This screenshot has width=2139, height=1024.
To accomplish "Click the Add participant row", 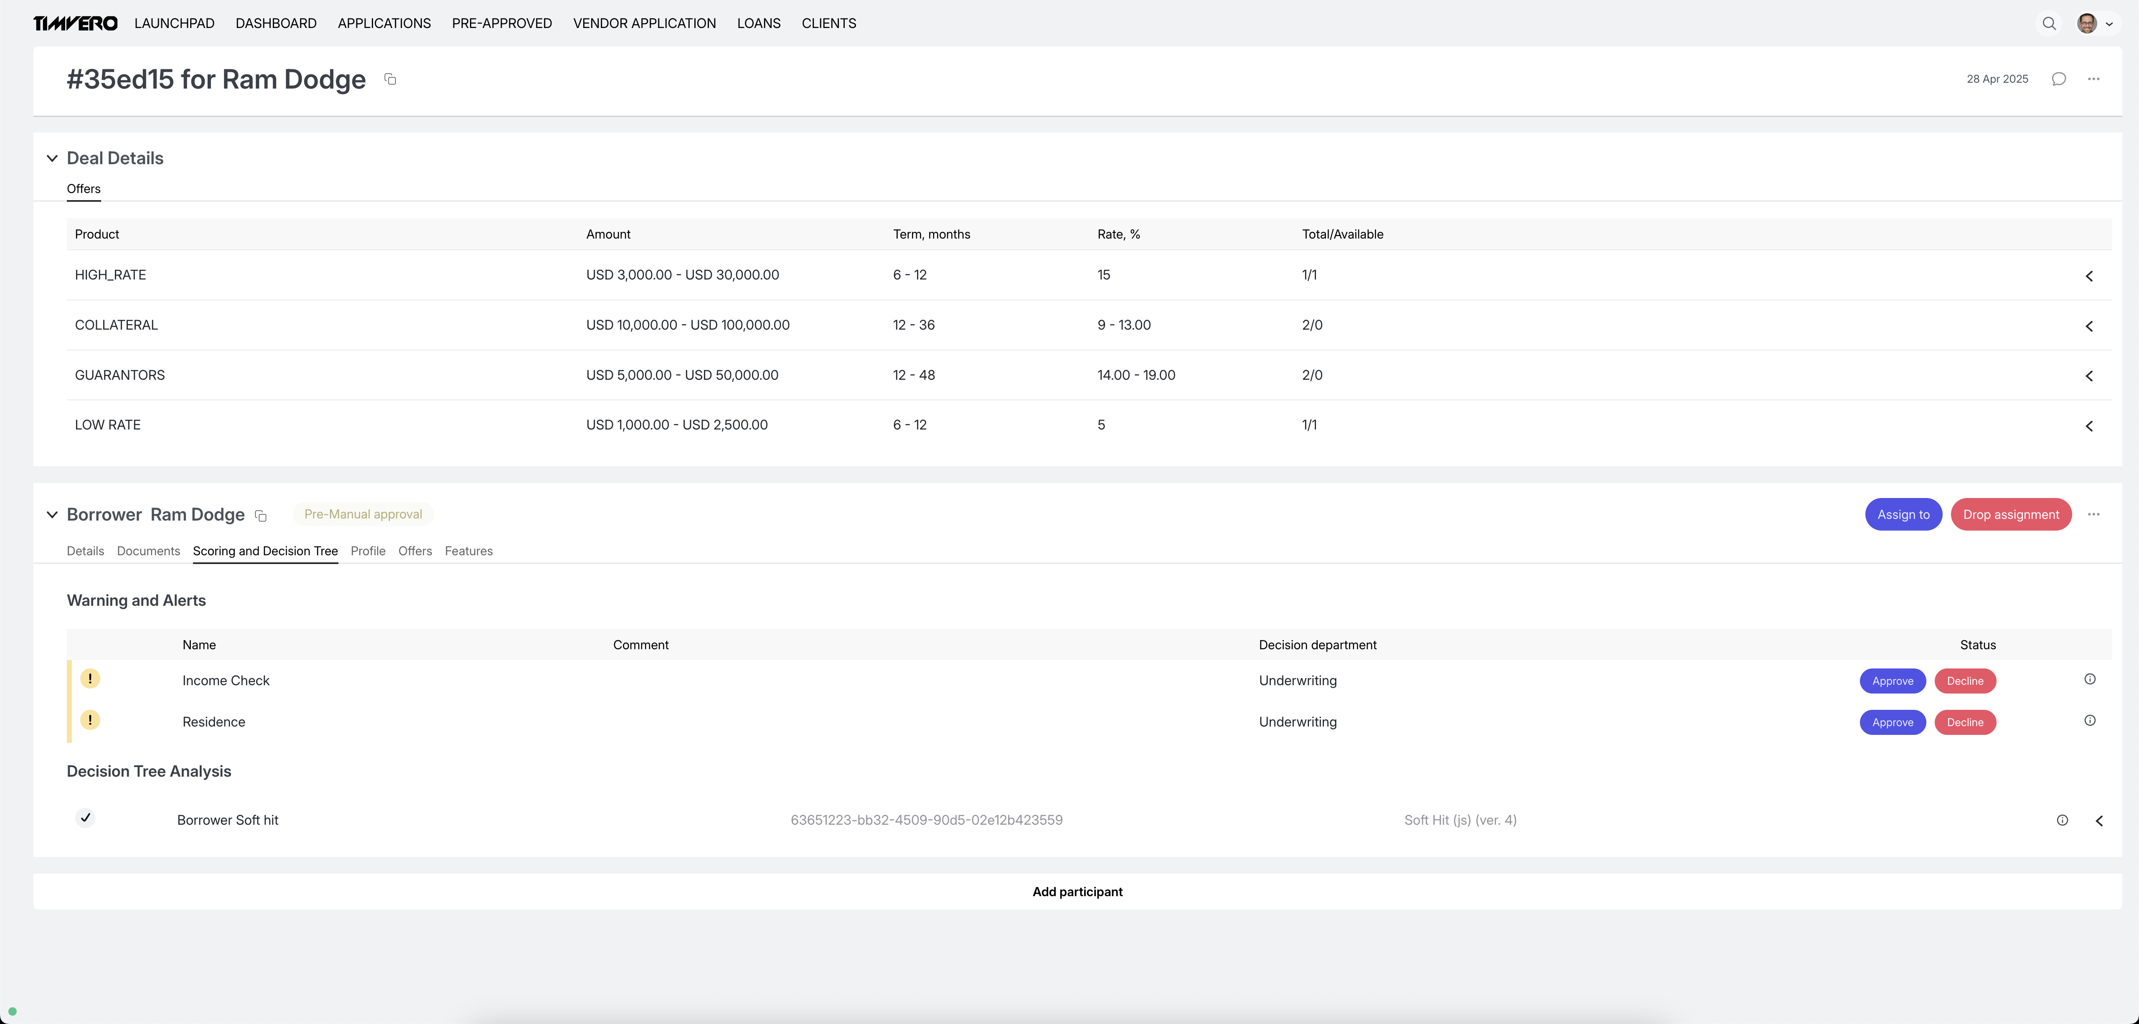I will coord(1077,891).
